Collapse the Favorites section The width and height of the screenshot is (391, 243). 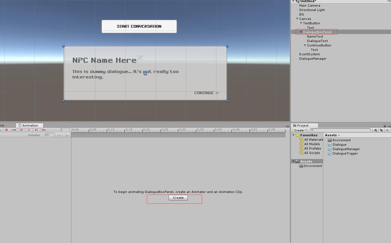pyautogui.click(x=293, y=135)
